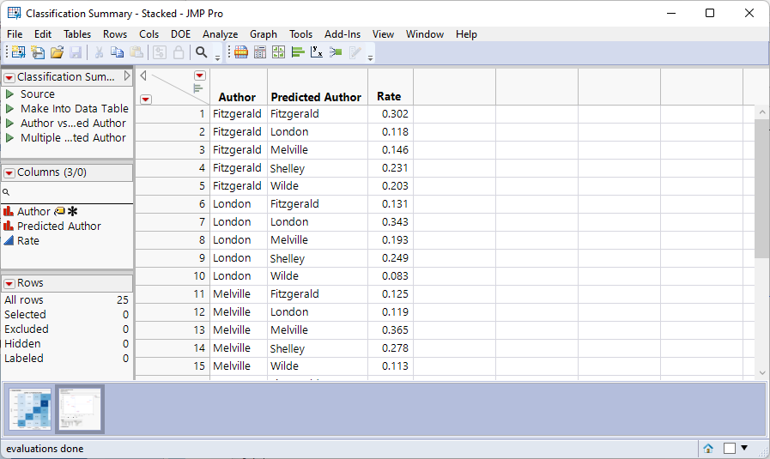This screenshot has width=770, height=459.
Task: Open the Columns panel red triangle menu
Action: (9, 172)
